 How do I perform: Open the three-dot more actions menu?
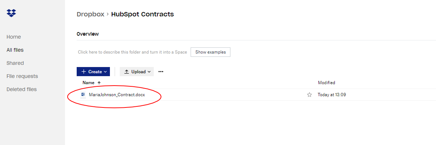[161, 71]
